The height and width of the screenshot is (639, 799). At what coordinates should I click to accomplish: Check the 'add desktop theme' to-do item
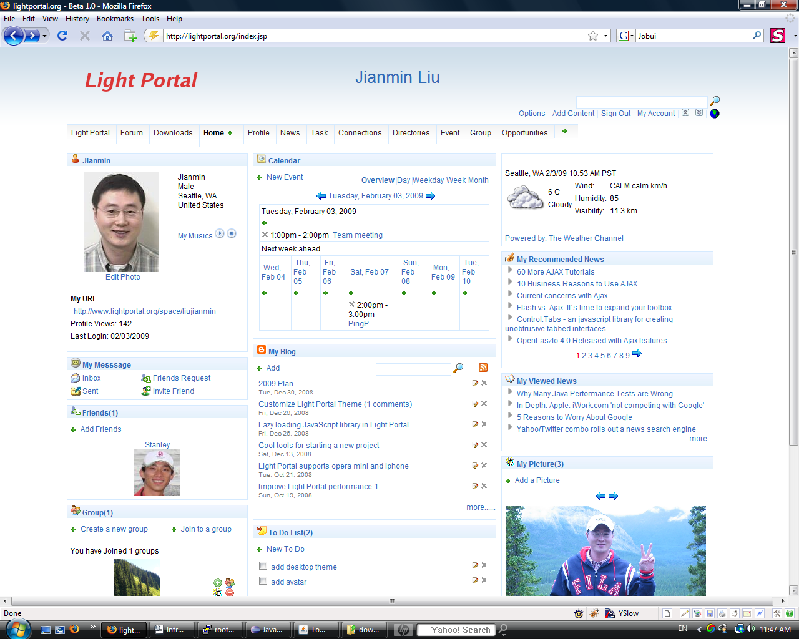(263, 566)
